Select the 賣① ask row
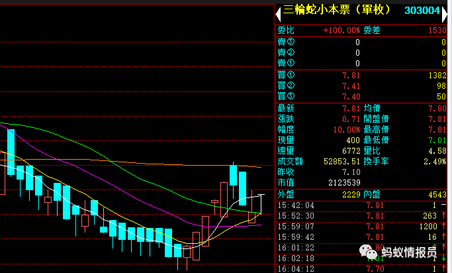Image resolution: width=452 pixels, height=273 pixels. tap(361, 63)
